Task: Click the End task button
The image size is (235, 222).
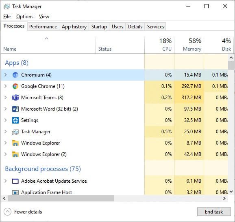Action: click(x=214, y=212)
